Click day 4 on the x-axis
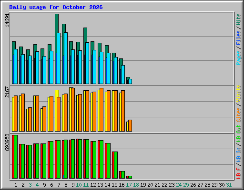The width and height of the screenshot is (244, 190). click(37, 185)
